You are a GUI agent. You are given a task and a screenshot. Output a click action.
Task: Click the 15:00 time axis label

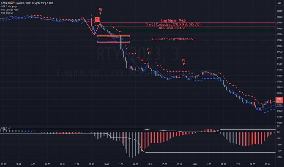pyautogui.click(x=165, y=164)
